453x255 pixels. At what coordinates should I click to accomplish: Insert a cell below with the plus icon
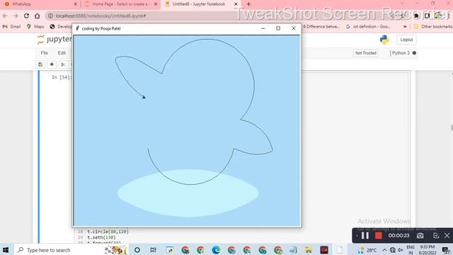tap(52, 64)
